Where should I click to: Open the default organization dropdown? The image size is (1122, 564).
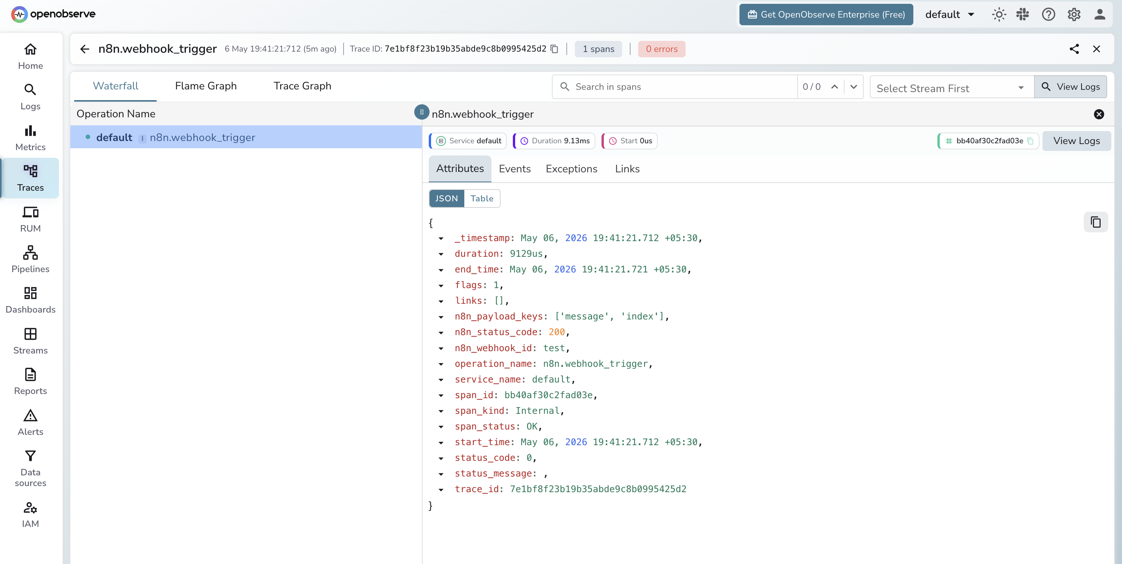coord(950,15)
